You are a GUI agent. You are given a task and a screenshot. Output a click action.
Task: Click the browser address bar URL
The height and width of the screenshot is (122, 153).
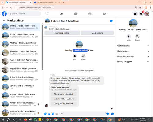coord(36,7)
